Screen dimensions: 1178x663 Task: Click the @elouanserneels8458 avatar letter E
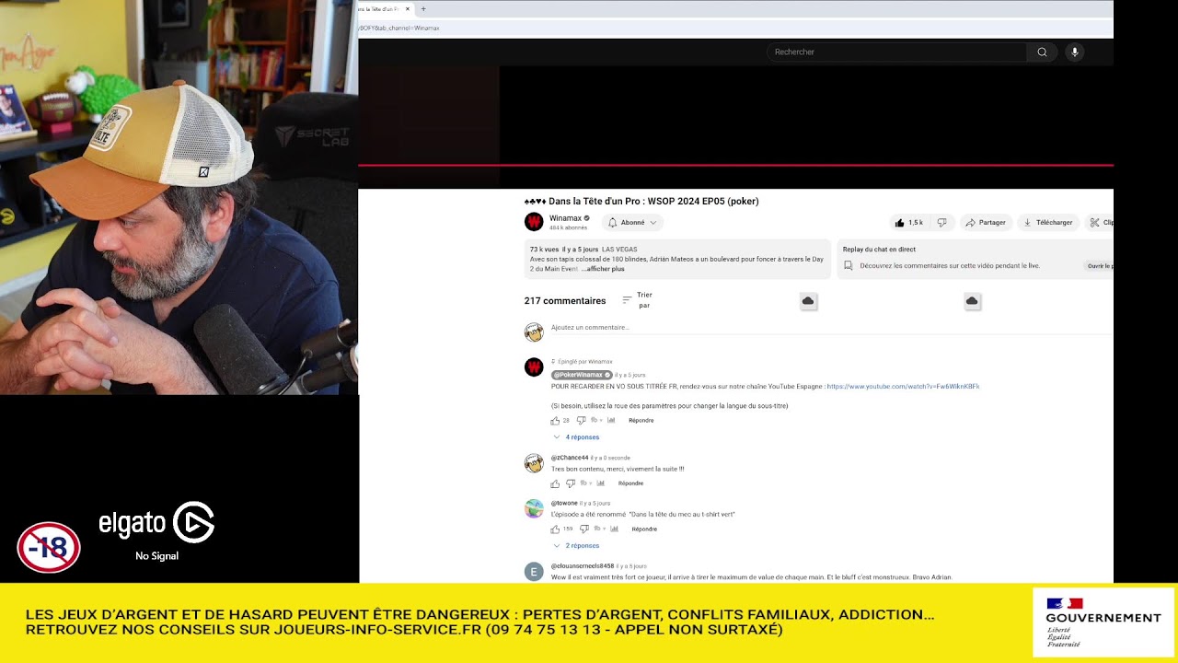click(534, 572)
